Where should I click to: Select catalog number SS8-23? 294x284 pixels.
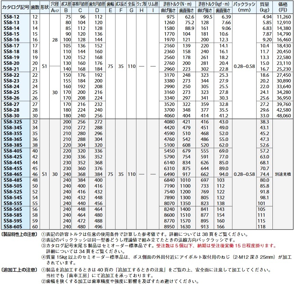[x=11, y=81]
